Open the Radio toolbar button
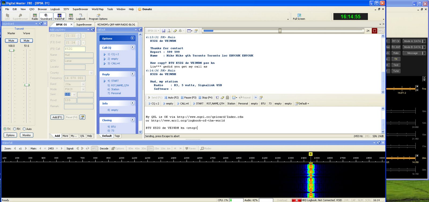 (x=35, y=17)
